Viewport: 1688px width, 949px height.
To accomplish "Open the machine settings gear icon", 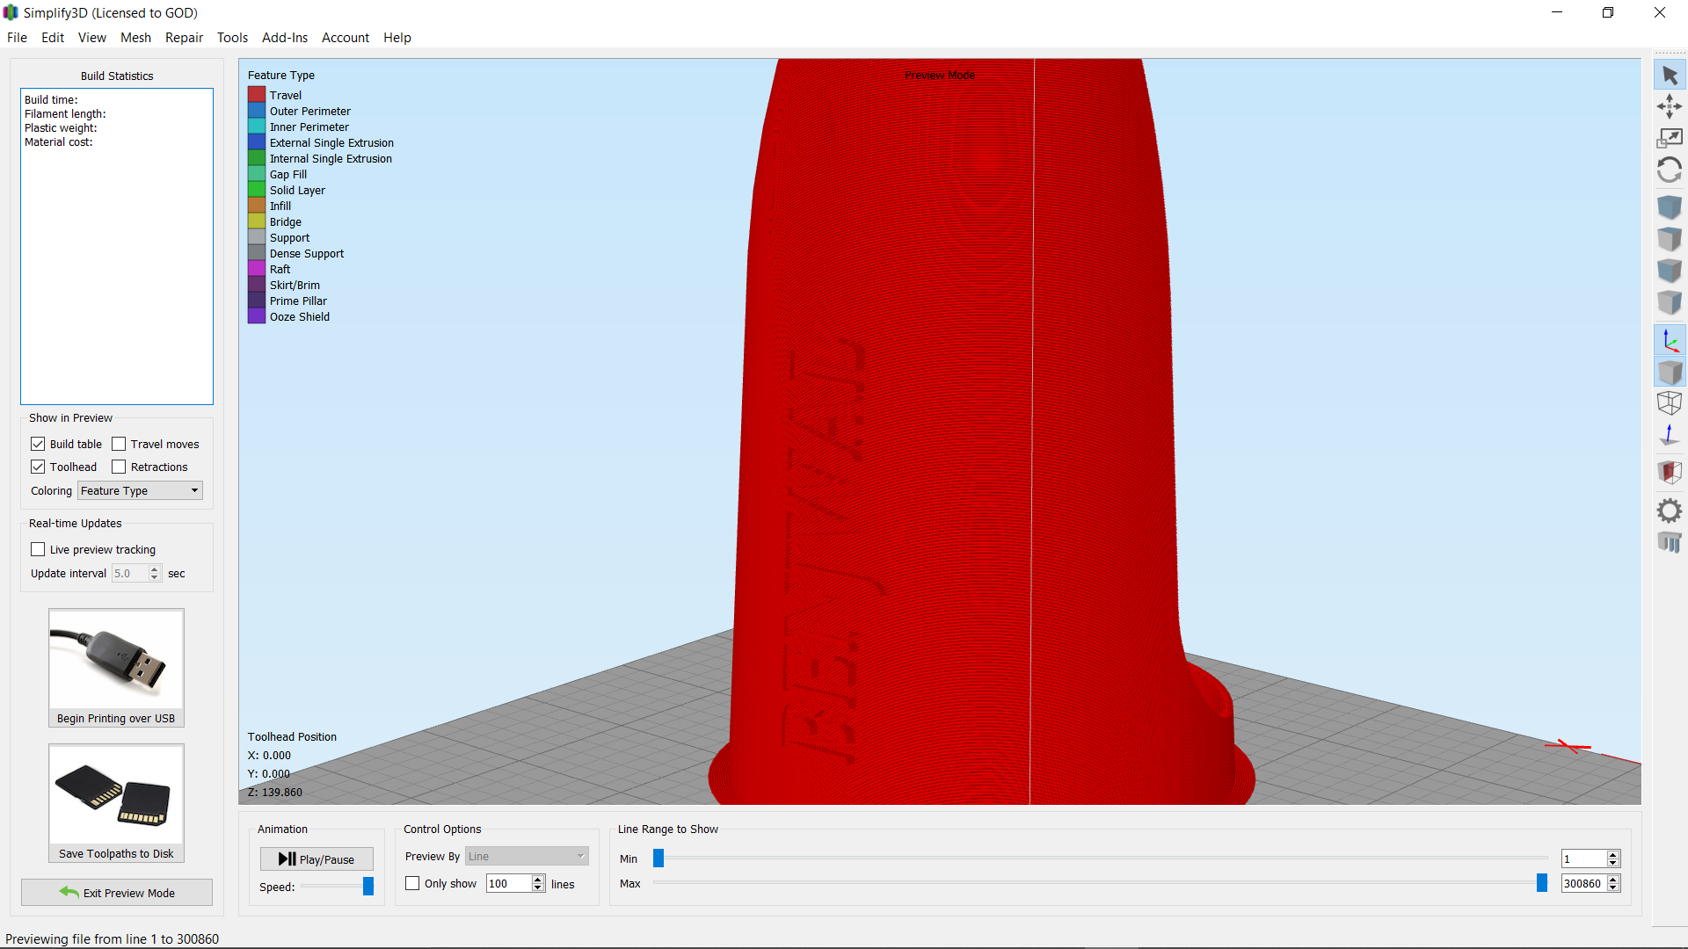I will [x=1670, y=510].
